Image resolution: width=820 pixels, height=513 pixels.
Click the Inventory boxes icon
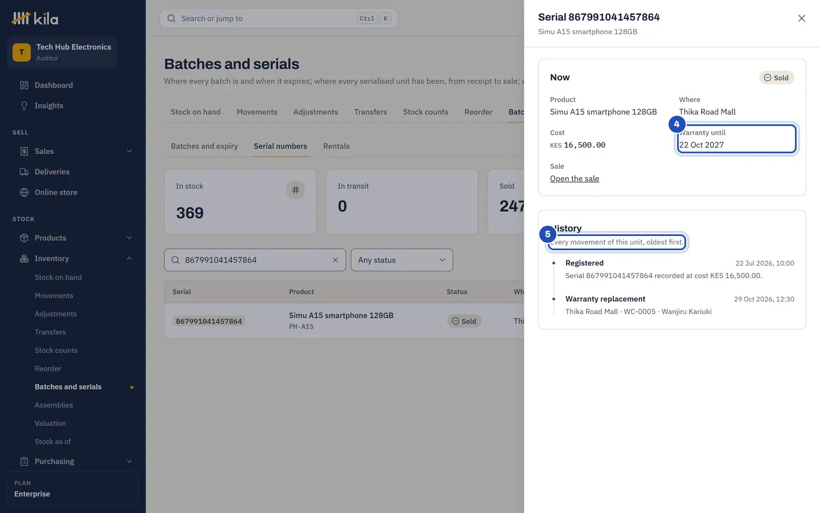[24, 258]
